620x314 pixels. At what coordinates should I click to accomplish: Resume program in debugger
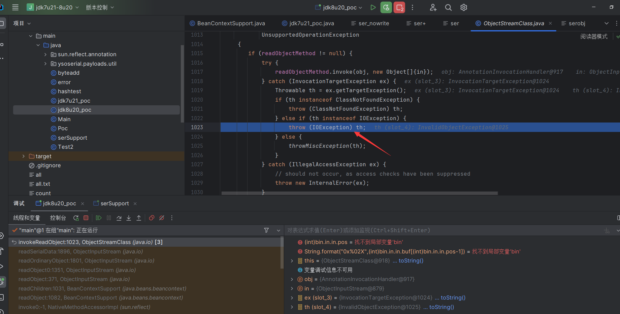pyautogui.click(x=99, y=218)
